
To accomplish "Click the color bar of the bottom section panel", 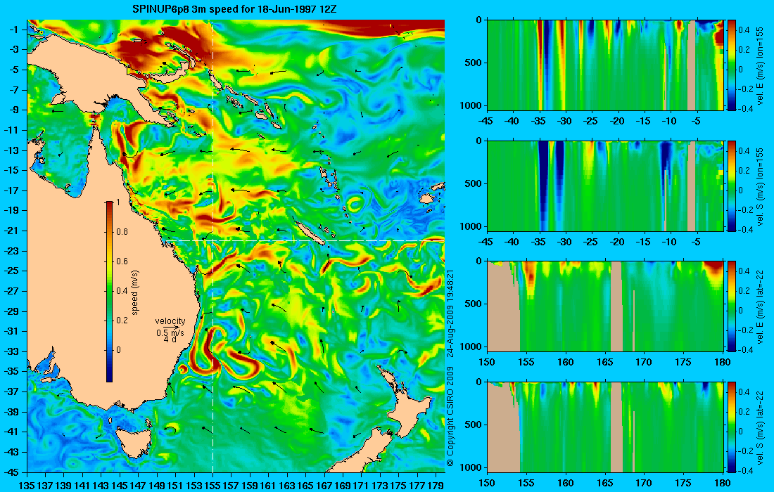I will coord(732,427).
